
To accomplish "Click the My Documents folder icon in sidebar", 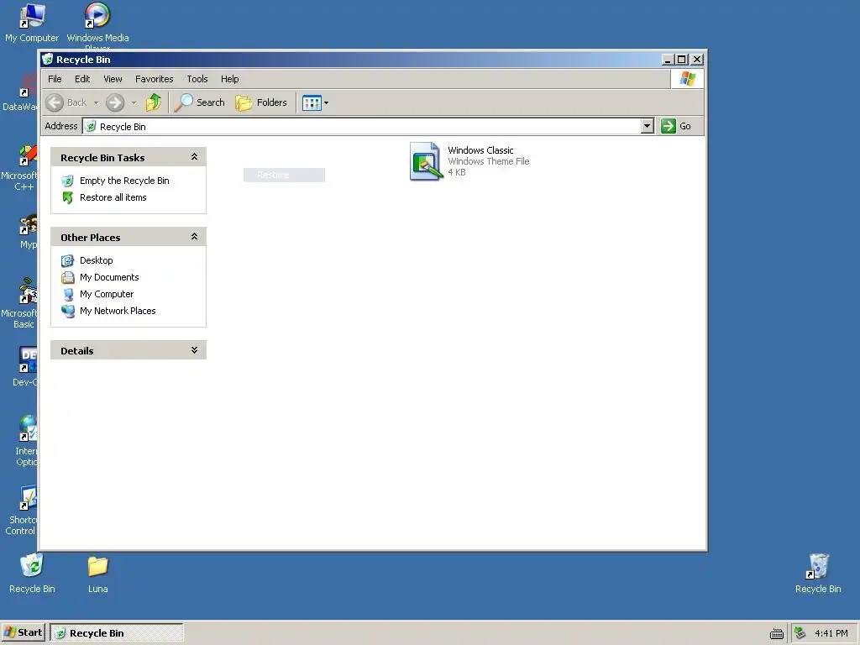I will pos(67,277).
